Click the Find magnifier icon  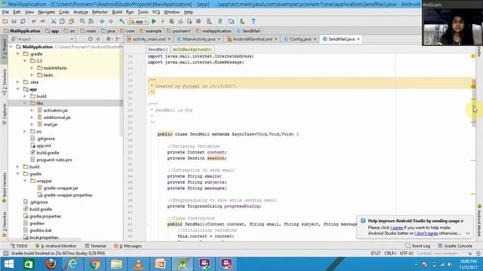pyautogui.click(x=82, y=21)
